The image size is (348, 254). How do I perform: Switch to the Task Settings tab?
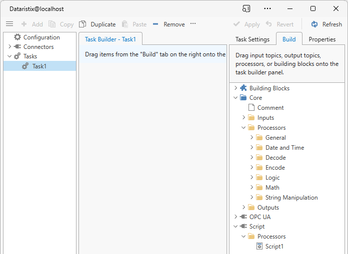[252, 39]
